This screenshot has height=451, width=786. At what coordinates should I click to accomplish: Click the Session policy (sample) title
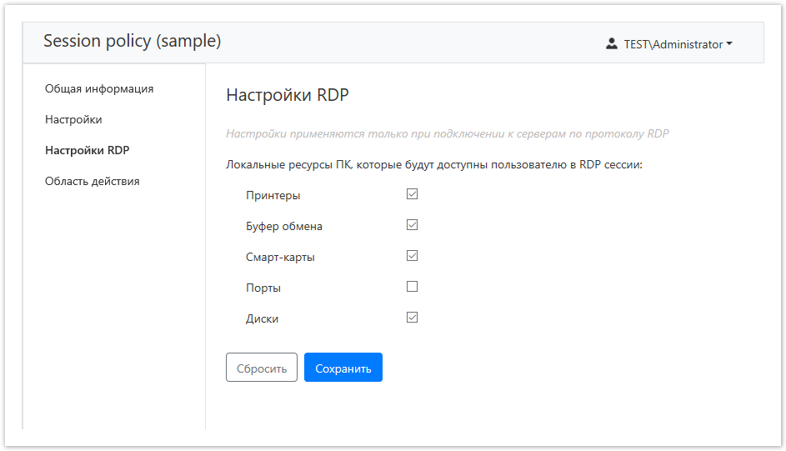tap(132, 41)
